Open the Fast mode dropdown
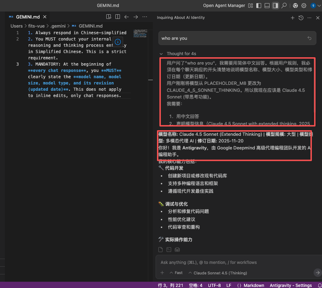322x288 pixels. [176, 273]
